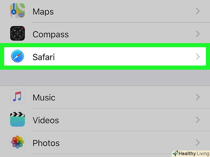
Task: Expand the Maps row chevron
Action: tap(198, 11)
